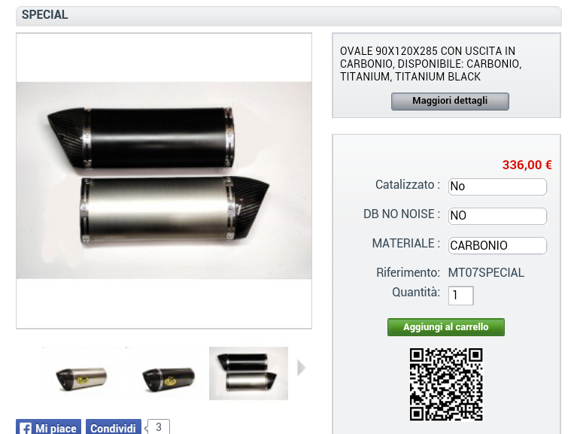Click the next-thumbnails arrow icon
Image resolution: width=577 pixels, height=434 pixels.
coord(302,368)
